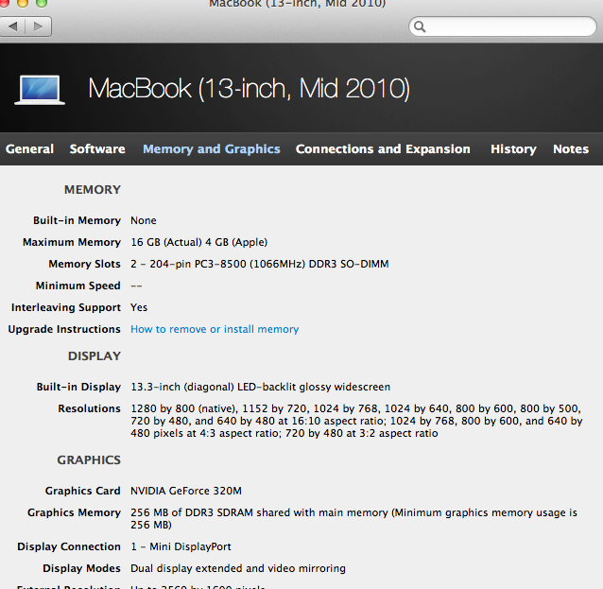Click the 'Minimum Speed' label
This screenshot has height=589, width=603.
[x=78, y=286]
